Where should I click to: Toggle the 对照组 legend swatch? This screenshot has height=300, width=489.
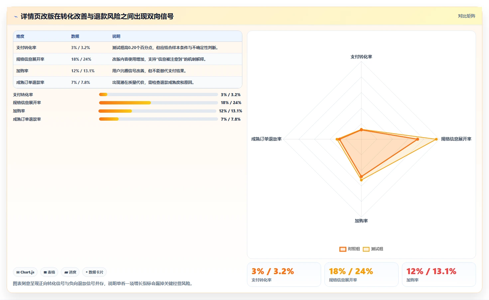click(343, 249)
